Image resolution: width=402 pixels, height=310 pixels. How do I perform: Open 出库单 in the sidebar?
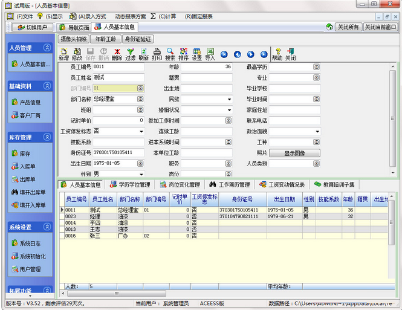[x=24, y=179]
